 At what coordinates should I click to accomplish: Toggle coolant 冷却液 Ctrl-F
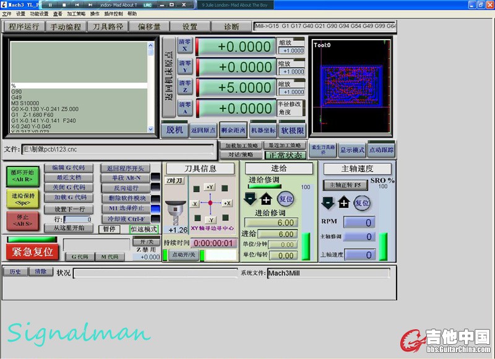(126, 218)
